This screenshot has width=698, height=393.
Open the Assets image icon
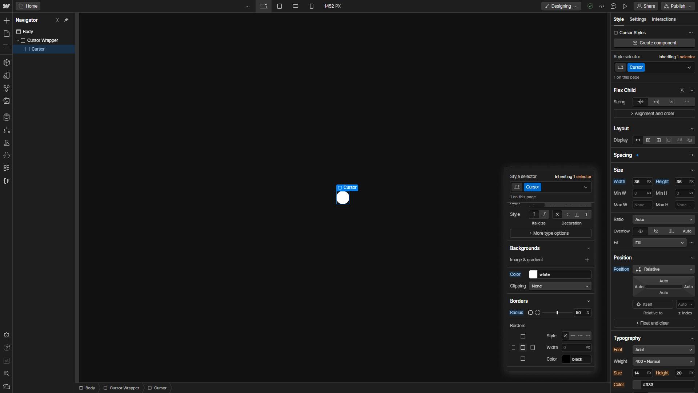point(7,101)
